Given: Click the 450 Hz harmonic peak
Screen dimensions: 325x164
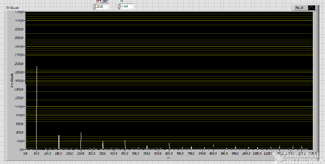Looking at the screenshot, I should (125, 145).
